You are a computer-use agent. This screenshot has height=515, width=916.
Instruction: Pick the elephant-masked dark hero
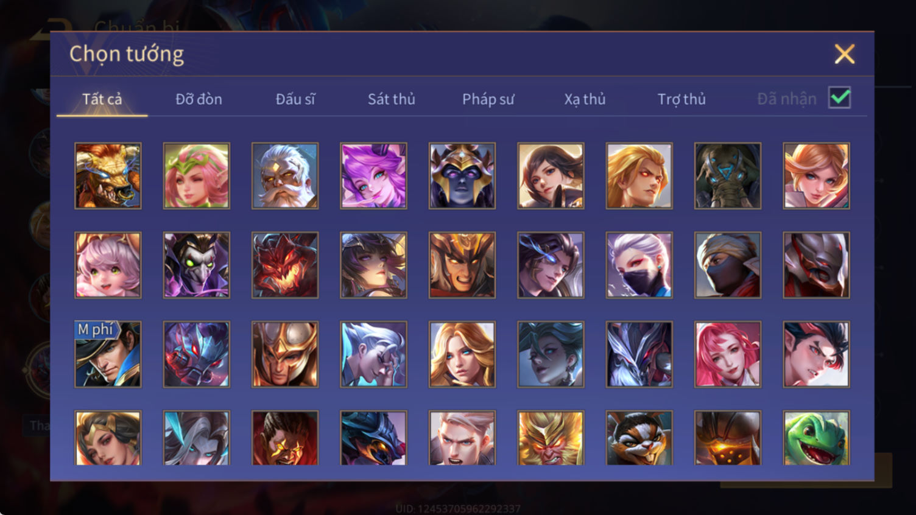(728, 176)
